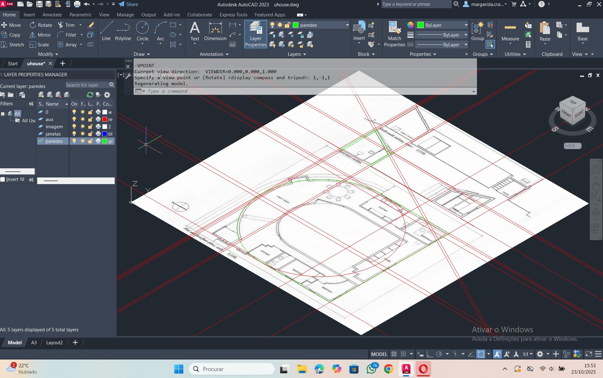The height and width of the screenshot is (378, 603).
Task: Click the Mirror modify tool
Action: coord(40,35)
